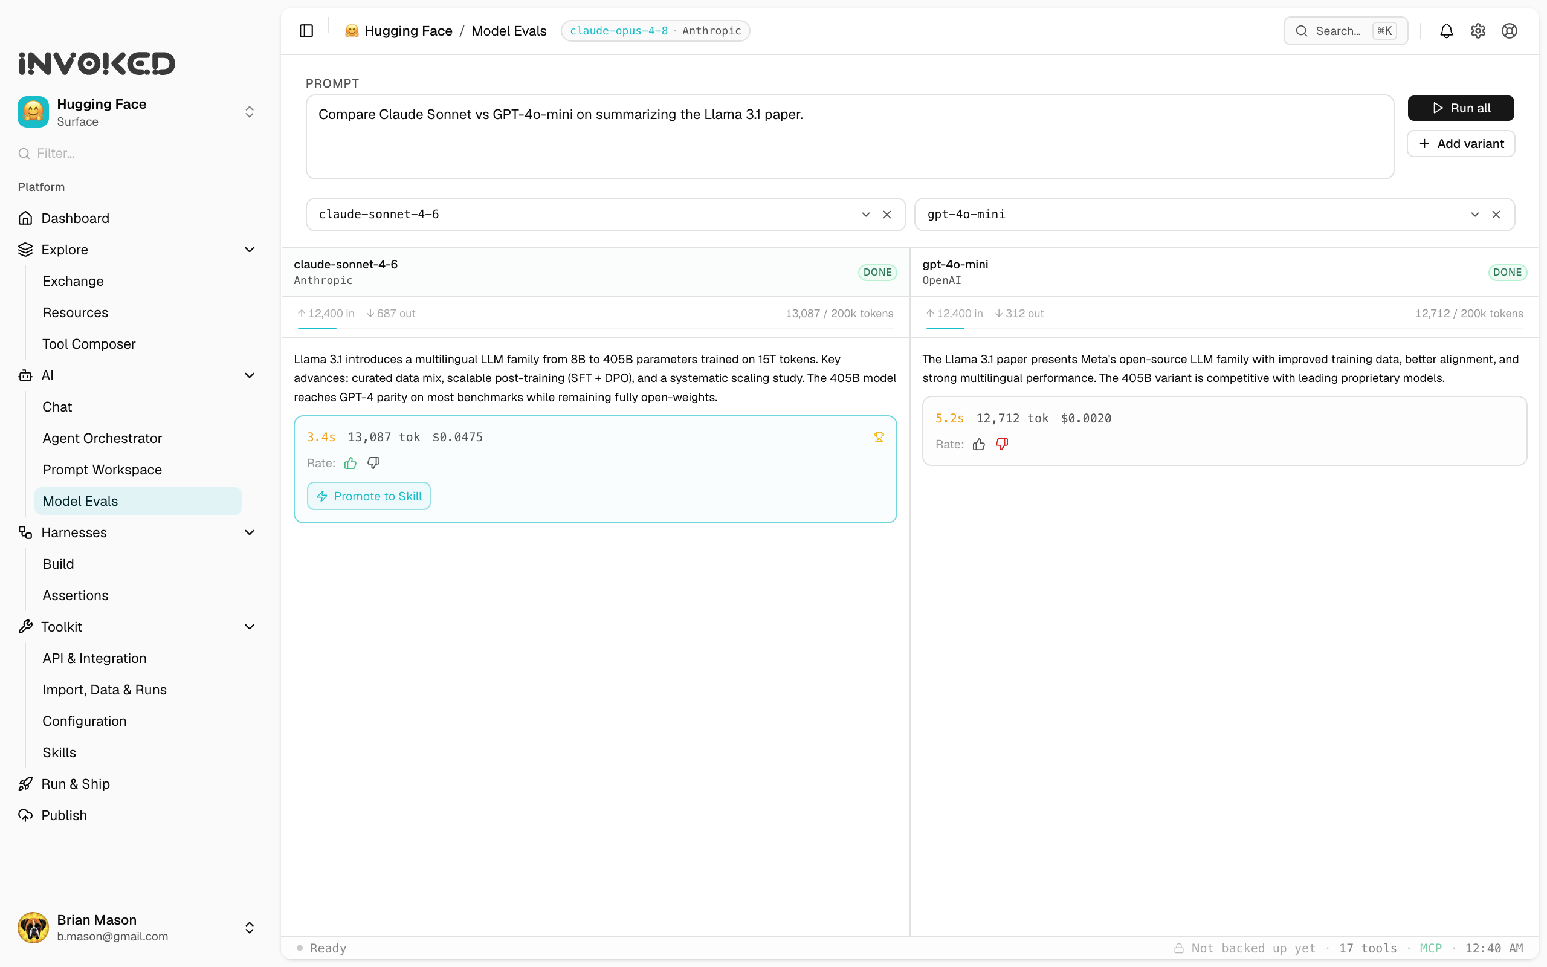Collapse the Harnesses section

pyautogui.click(x=250, y=532)
